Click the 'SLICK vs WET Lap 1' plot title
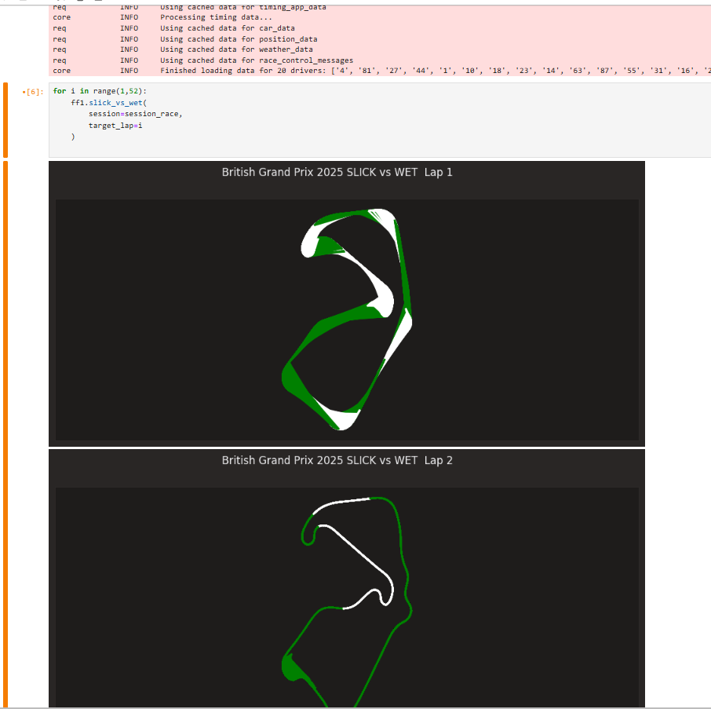 [337, 173]
